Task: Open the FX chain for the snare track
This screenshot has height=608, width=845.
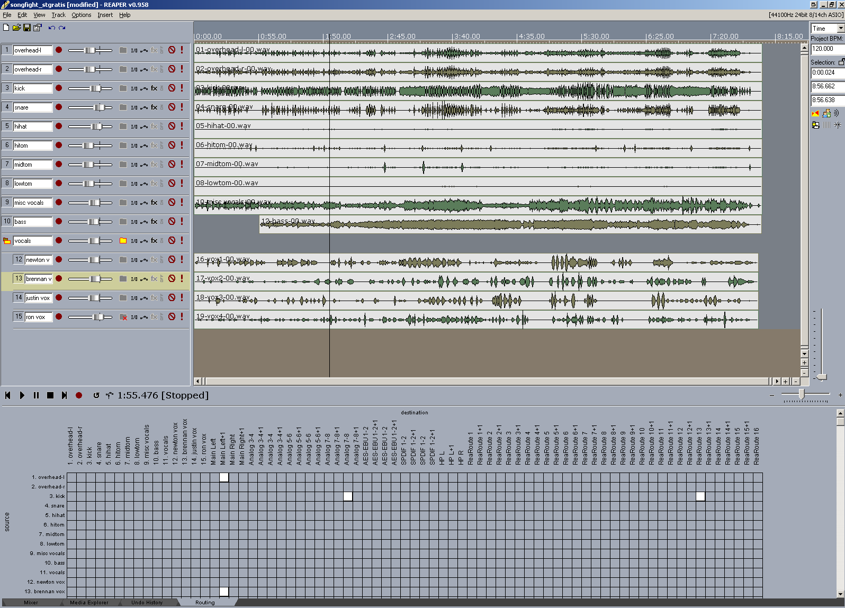Action: tap(154, 107)
